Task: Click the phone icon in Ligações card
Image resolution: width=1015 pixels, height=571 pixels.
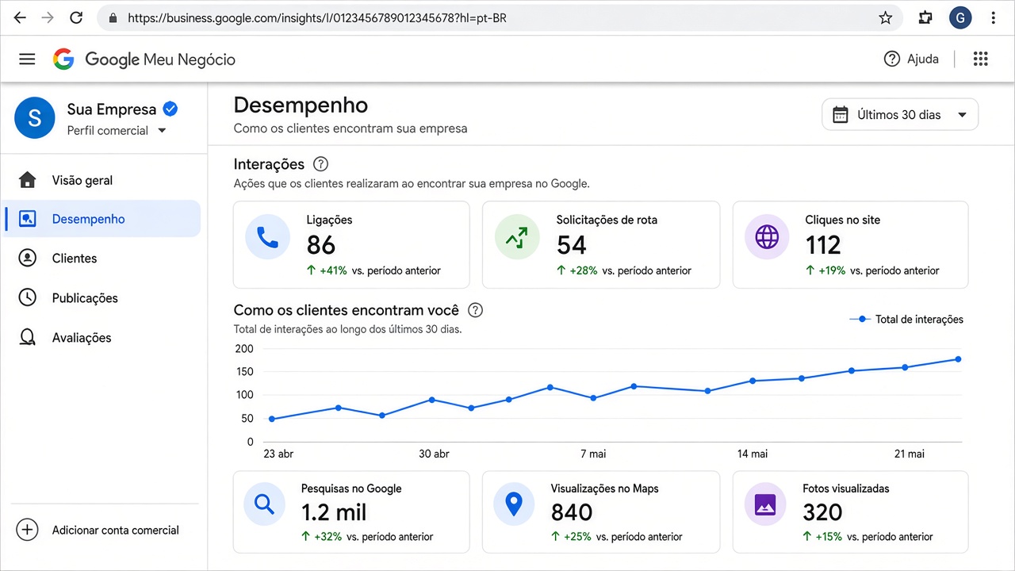Action: click(x=268, y=236)
